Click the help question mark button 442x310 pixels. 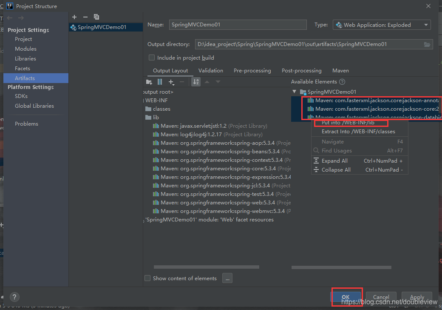[x=14, y=297]
